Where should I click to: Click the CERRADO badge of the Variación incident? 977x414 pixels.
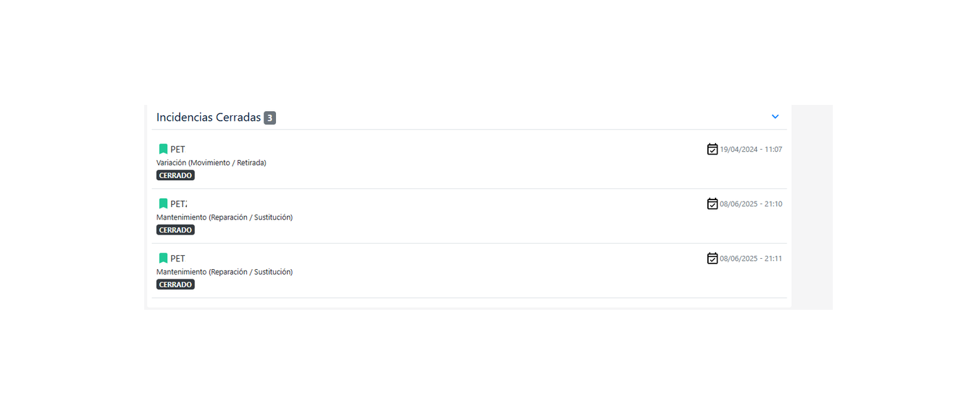(175, 175)
